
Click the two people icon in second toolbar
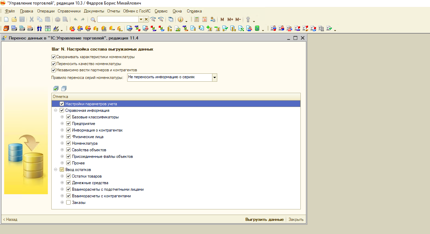click(x=40, y=28)
